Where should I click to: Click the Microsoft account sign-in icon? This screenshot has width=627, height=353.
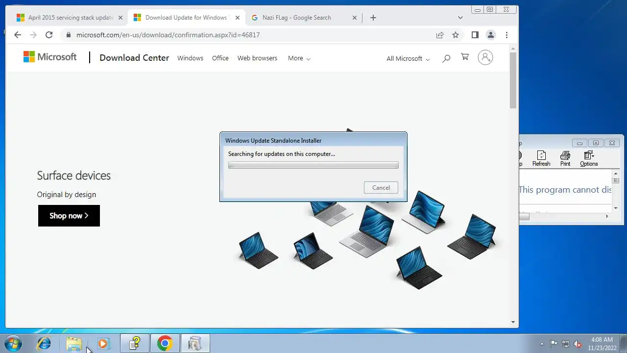tap(485, 57)
